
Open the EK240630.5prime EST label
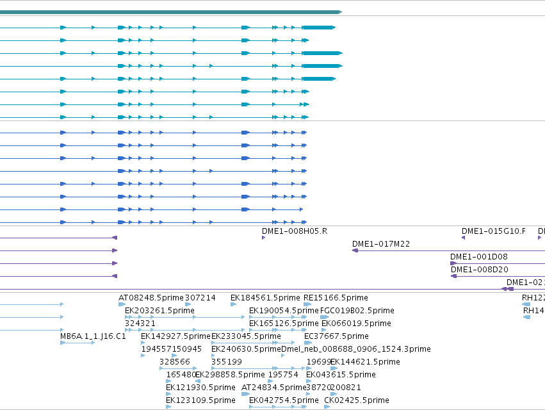tap(246, 349)
